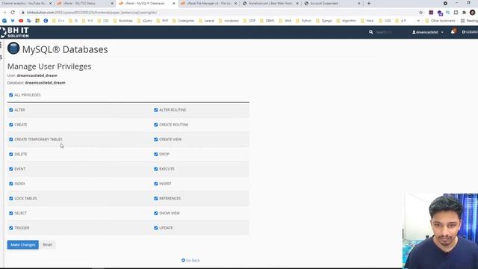This screenshot has height=269, width=478.
Task: Open the Chrome profile avatar
Action: (x=473, y=13)
